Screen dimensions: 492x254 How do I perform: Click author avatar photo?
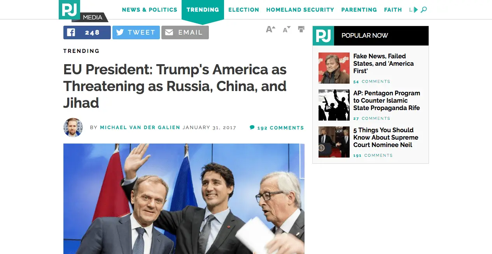73,128
